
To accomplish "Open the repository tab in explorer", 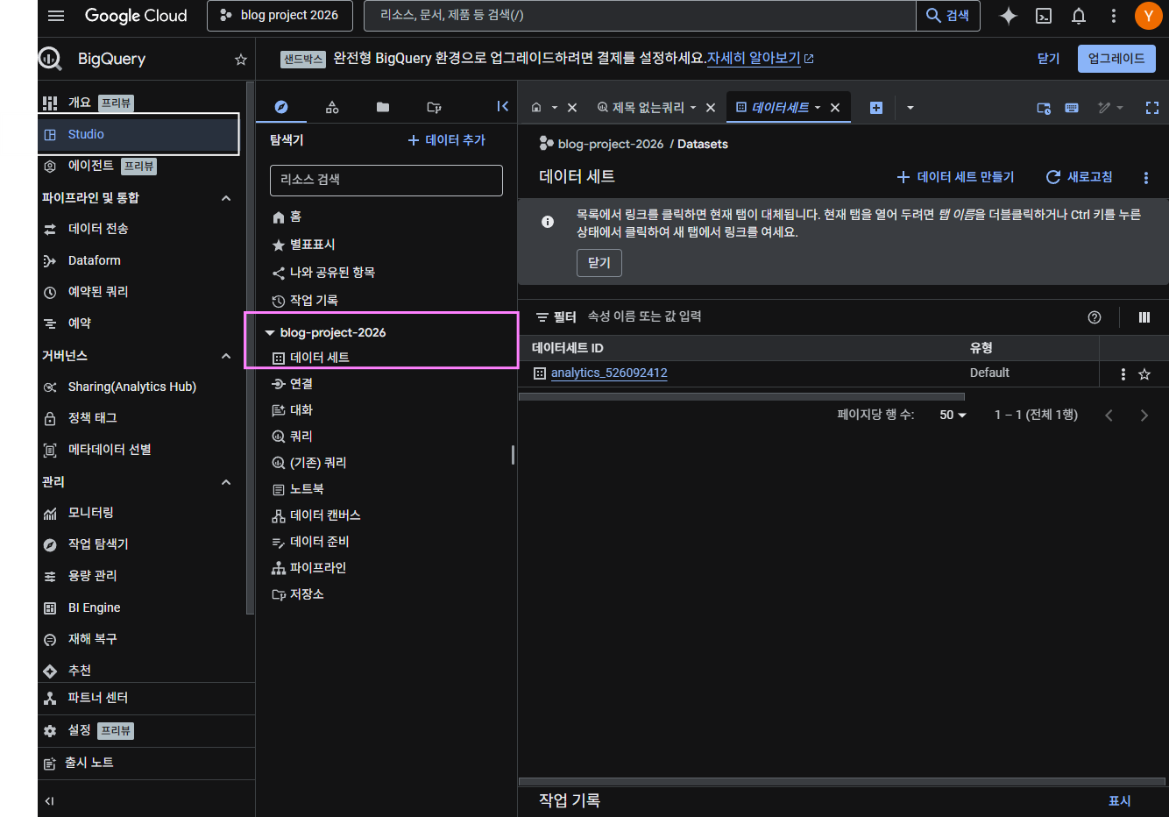I will [434, 107].
